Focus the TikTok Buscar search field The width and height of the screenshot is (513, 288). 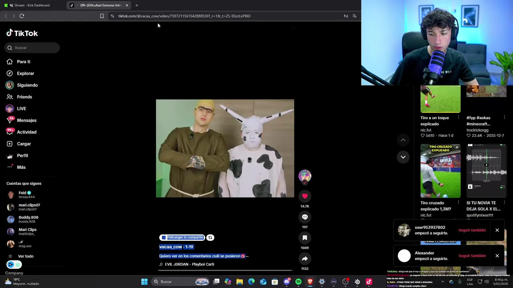click(32, 48)
